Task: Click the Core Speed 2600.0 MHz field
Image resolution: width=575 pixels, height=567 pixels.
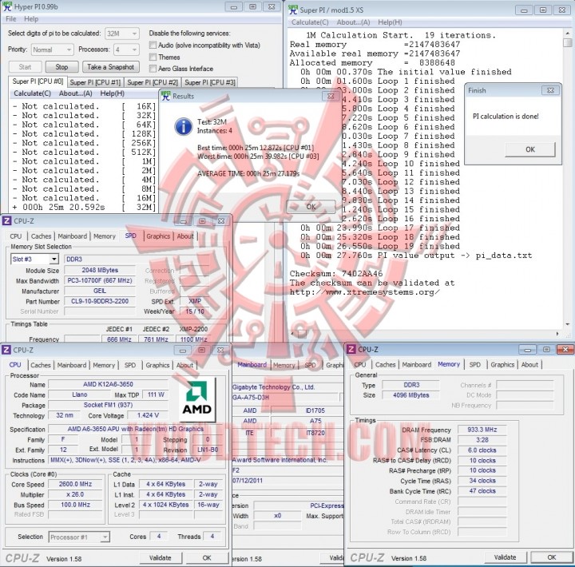Action: (75, 484)
